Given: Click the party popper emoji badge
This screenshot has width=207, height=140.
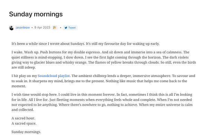Looking at the screenshot, I should pyautogui.click(x=55, y=28).
